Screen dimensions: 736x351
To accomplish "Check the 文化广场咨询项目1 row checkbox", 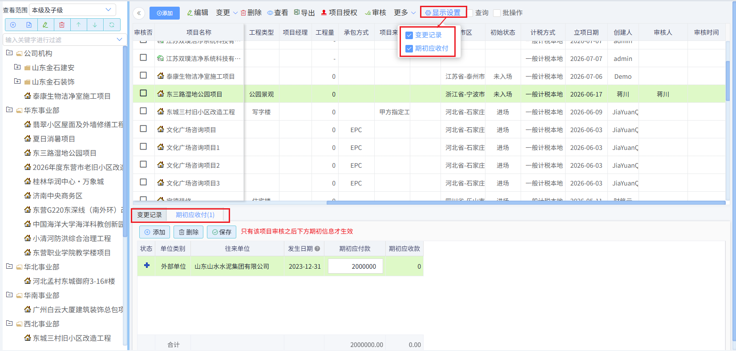I will point(143,146).
